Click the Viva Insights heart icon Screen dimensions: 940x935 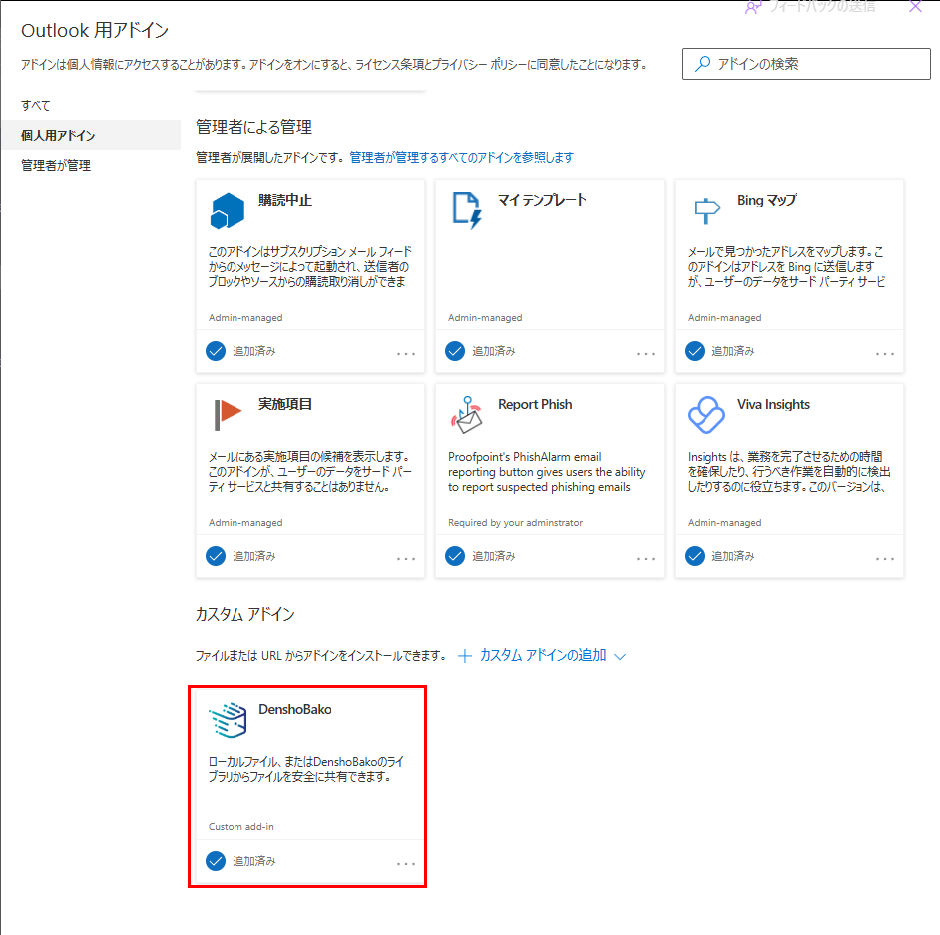tap(706, 415)
